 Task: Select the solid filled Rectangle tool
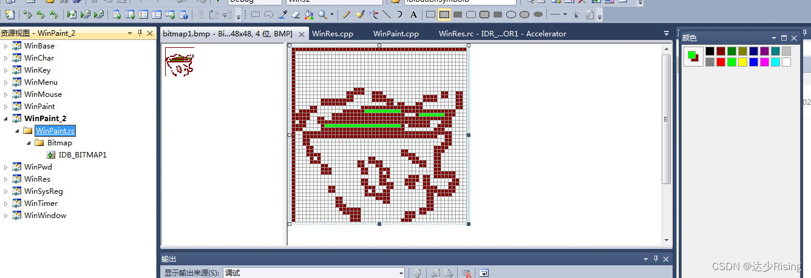(458, 14)
